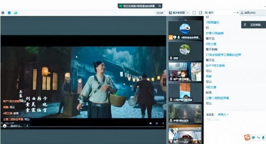Click the green microphone icon on the first thumbnail
The width and height of the screenshot is (266, 144).
click(x=179, y=37)
